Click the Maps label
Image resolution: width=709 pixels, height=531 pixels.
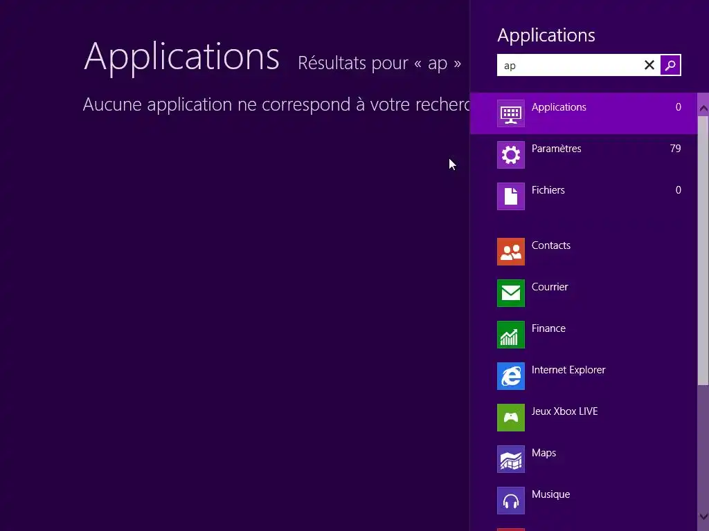click(544, 453)
